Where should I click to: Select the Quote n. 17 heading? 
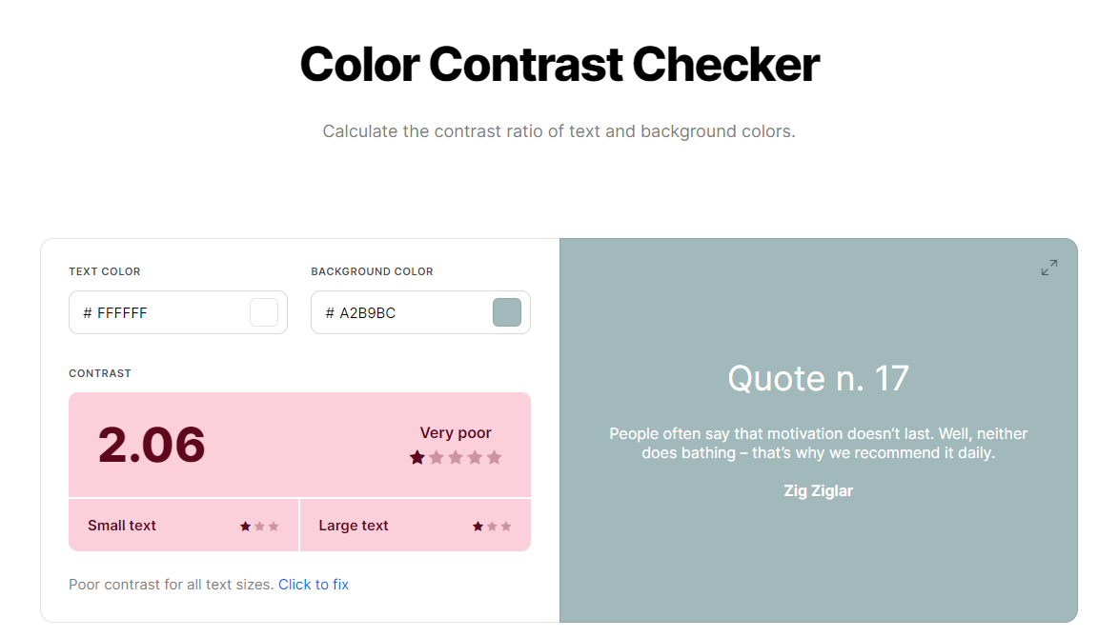pyautogui.click(x=818, y=378)
